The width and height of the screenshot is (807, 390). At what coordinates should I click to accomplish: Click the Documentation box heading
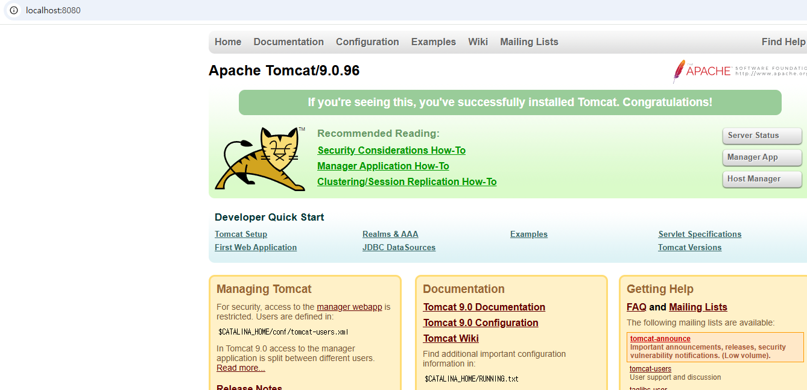click(463, 289)
